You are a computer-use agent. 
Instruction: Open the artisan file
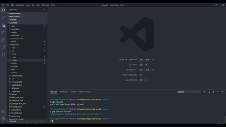click(x=27, y=94)
